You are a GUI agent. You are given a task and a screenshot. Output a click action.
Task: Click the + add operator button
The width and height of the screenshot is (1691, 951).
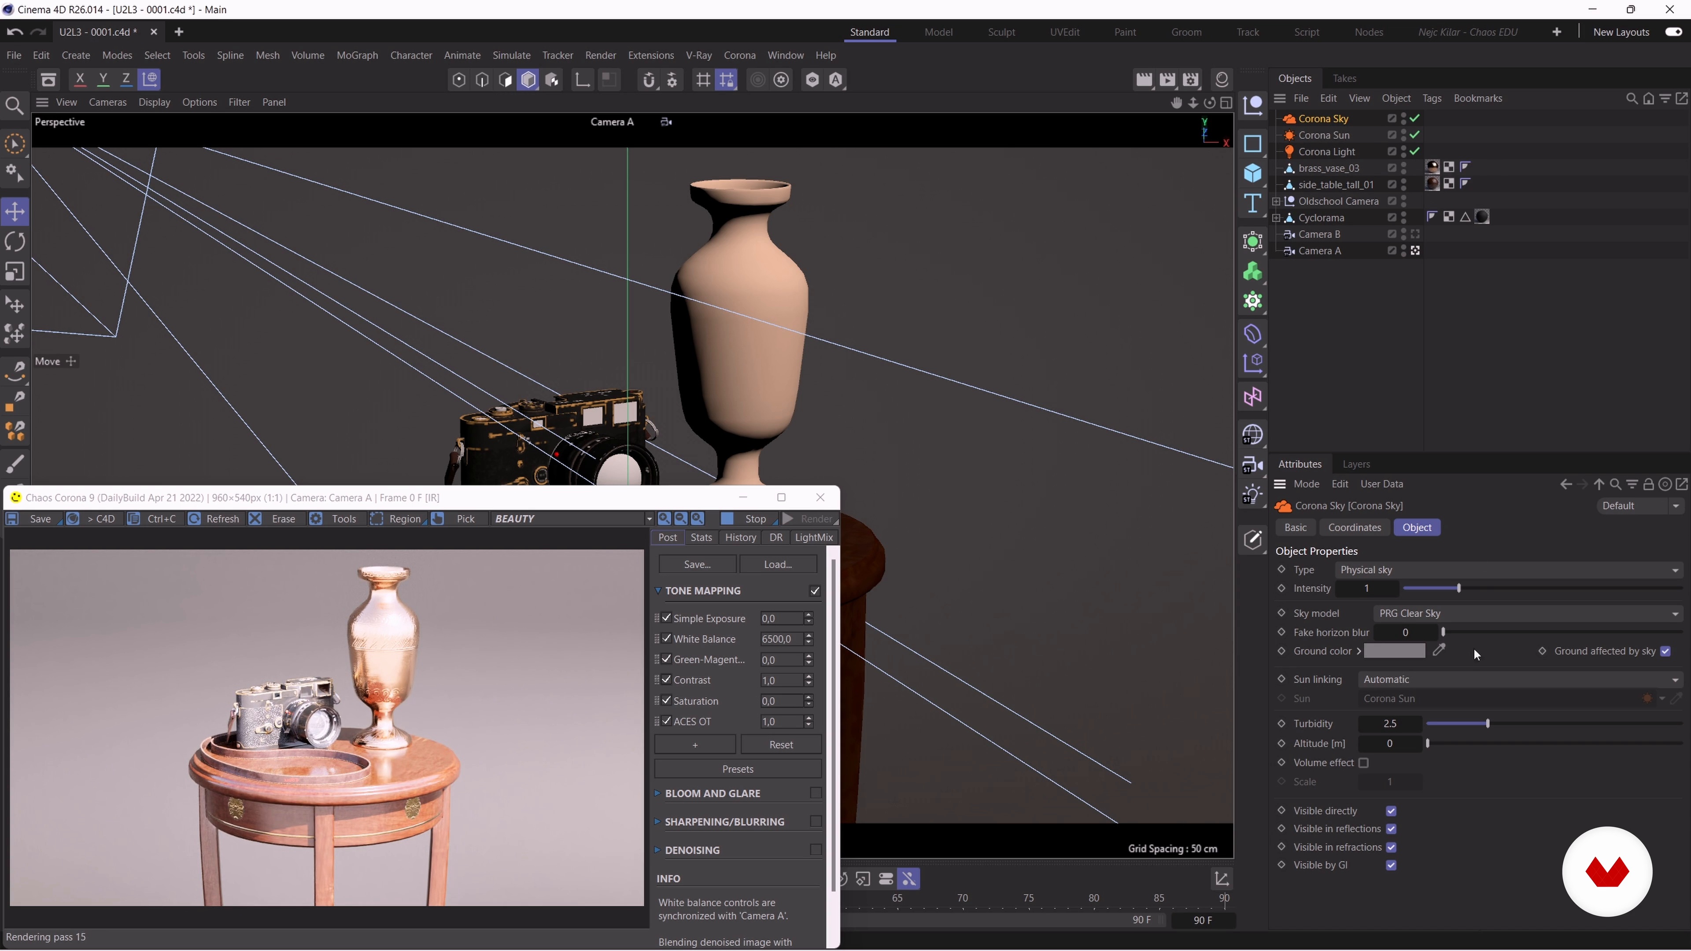pos(694,745)
